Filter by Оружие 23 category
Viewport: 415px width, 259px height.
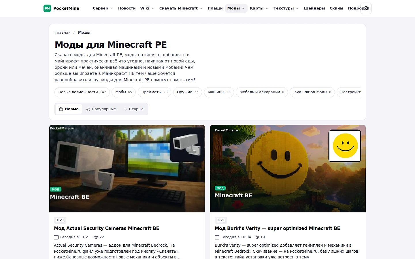point(188,92)
